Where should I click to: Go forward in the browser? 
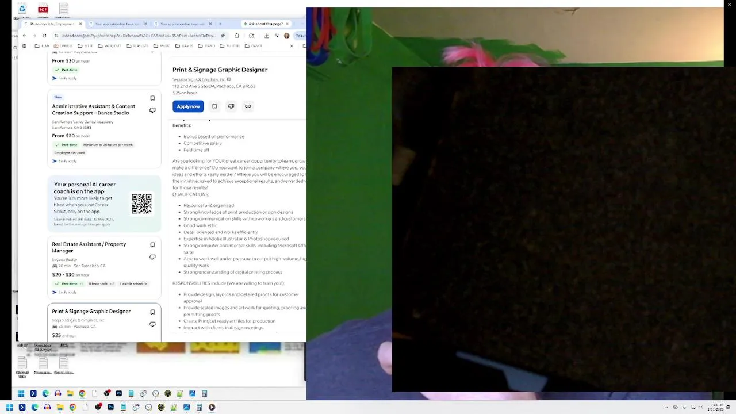pos(34,36)
